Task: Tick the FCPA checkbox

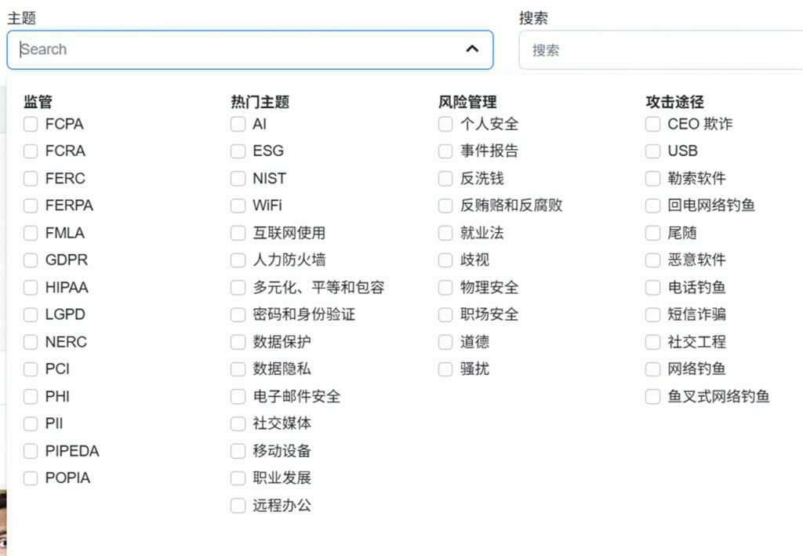Action: [31, 124]
